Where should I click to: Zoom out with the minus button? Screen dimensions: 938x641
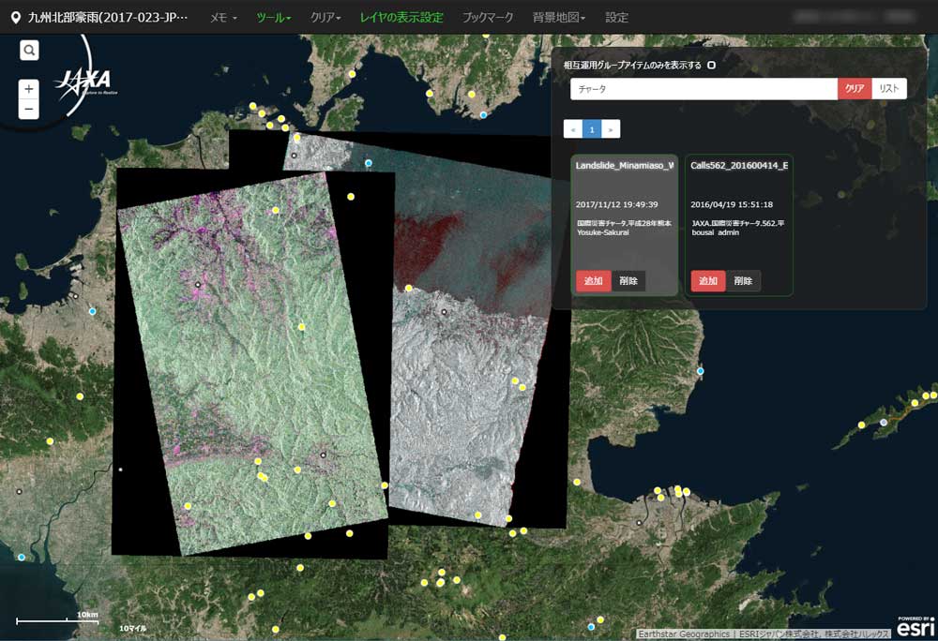tap(29, 110)
